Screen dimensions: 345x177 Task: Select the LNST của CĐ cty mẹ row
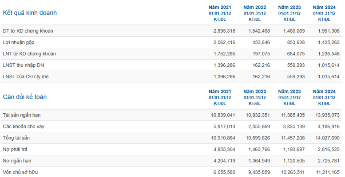pyautogui.click(x=171, y=77)
